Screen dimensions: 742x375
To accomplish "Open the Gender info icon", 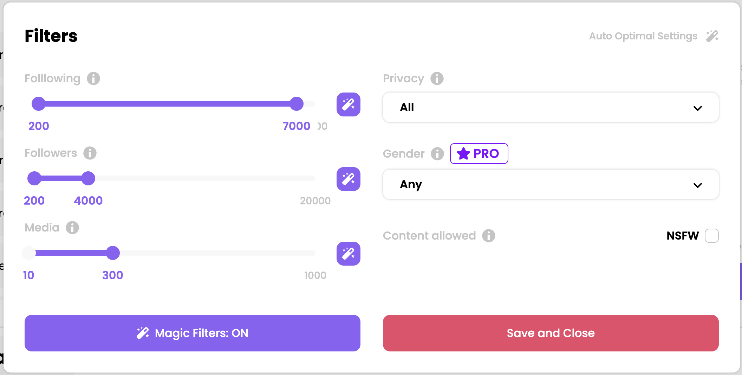I will [x=437, y=154].
